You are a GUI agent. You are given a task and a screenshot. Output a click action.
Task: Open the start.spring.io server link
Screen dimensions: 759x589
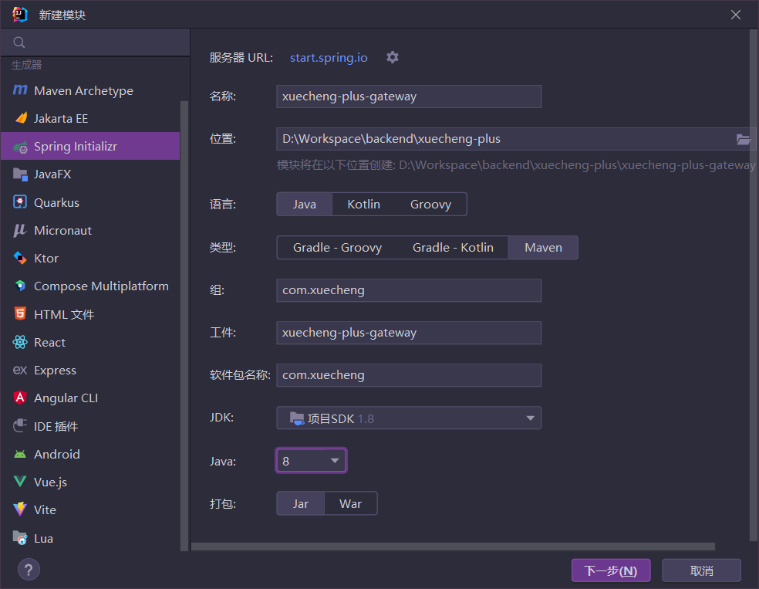pyautogui.click(x=329, y=57)
